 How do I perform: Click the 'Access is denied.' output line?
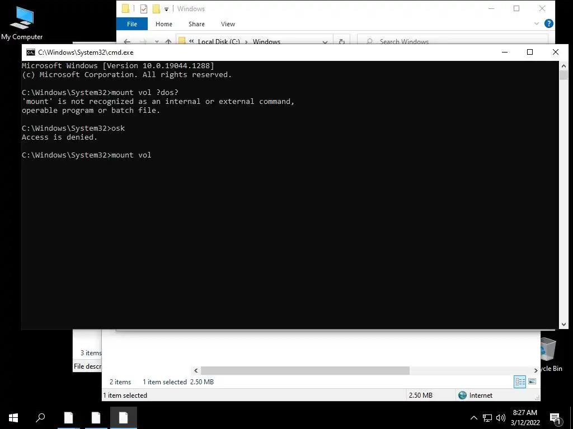[x=59, y=137]
